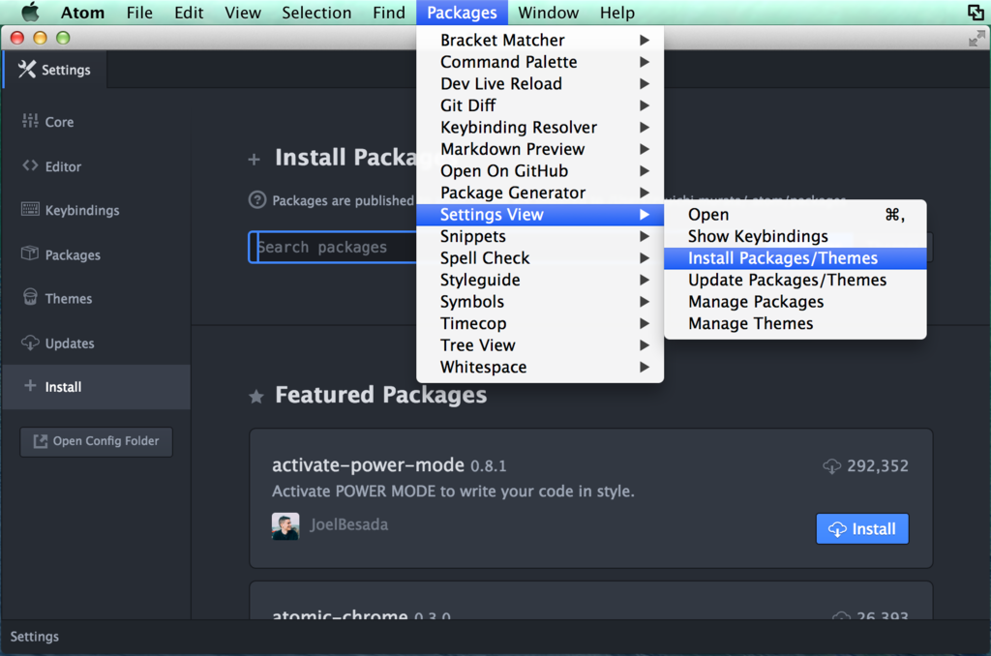The image size is (991, 656).
Task: Open the Edit menu
Action: tap(189, 13)
